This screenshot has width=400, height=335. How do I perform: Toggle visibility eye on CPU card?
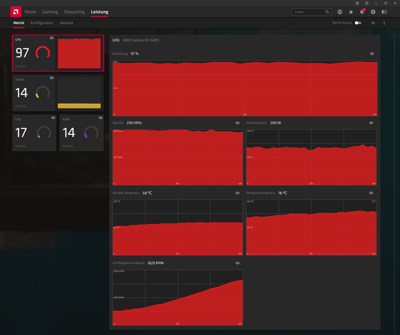pos(53,118)
